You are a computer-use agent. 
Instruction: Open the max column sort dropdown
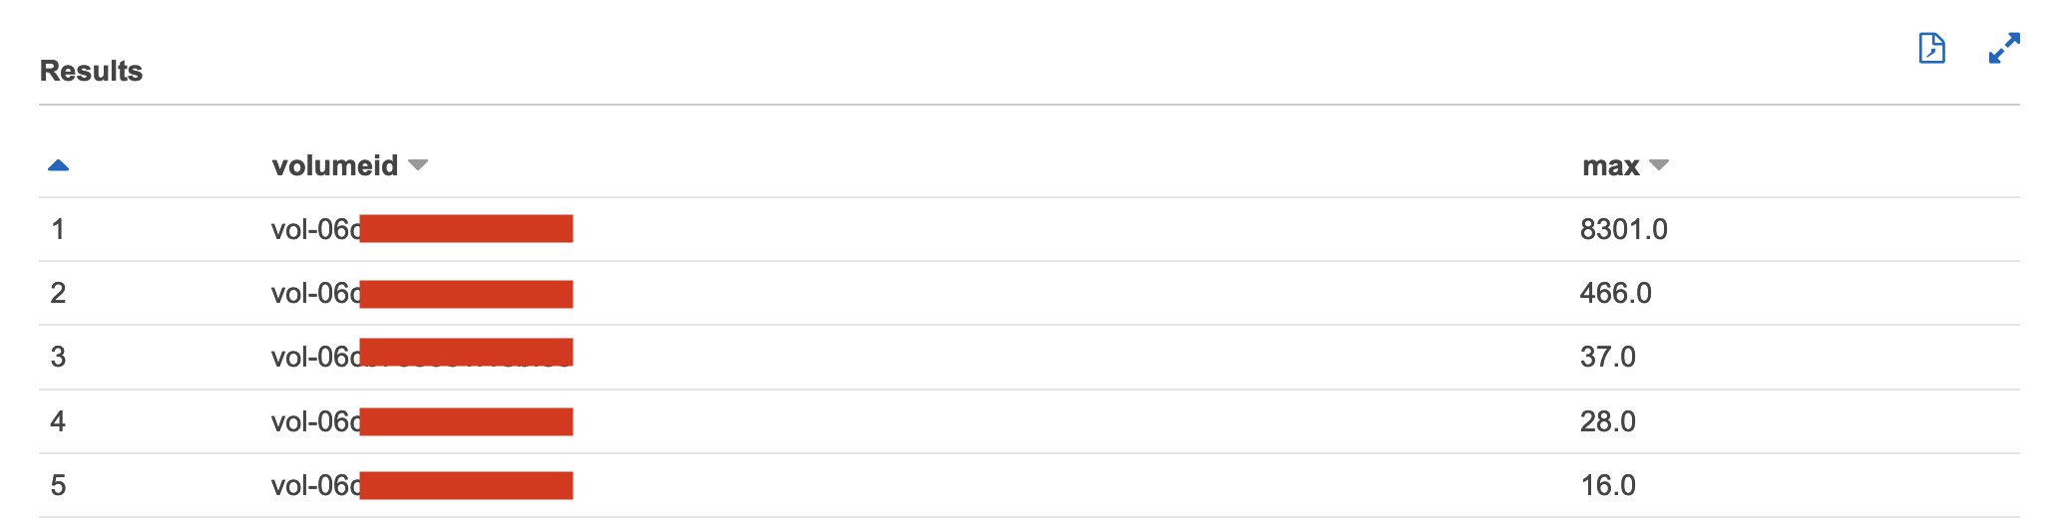(1659, 165)
